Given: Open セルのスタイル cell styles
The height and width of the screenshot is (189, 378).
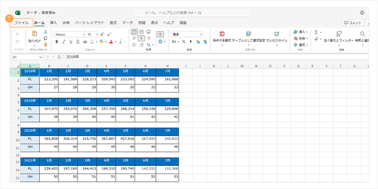Looking at the screenshot, I should coord(277,38).
